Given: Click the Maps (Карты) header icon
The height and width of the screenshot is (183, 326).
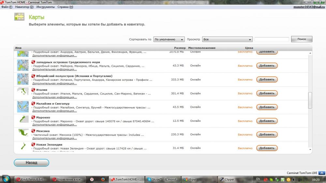Looking at the screenshot, I should (19, 17).
